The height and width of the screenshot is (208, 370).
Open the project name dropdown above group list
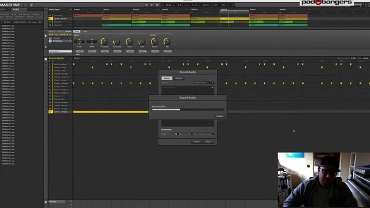[x=71, y=10]
